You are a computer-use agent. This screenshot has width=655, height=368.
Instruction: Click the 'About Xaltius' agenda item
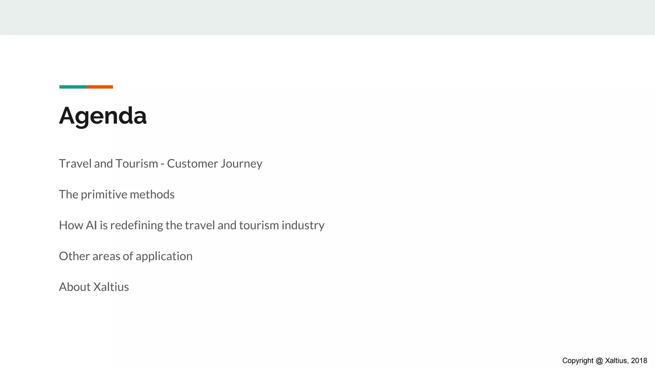94,287
